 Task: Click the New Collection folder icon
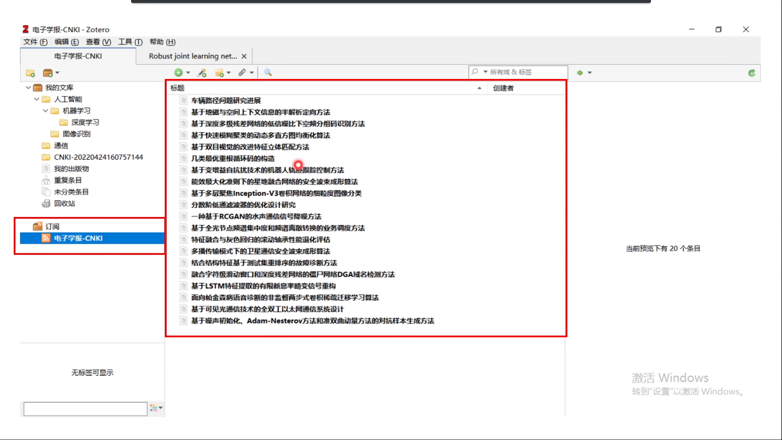pyautogui.click(x=30, y=73)
